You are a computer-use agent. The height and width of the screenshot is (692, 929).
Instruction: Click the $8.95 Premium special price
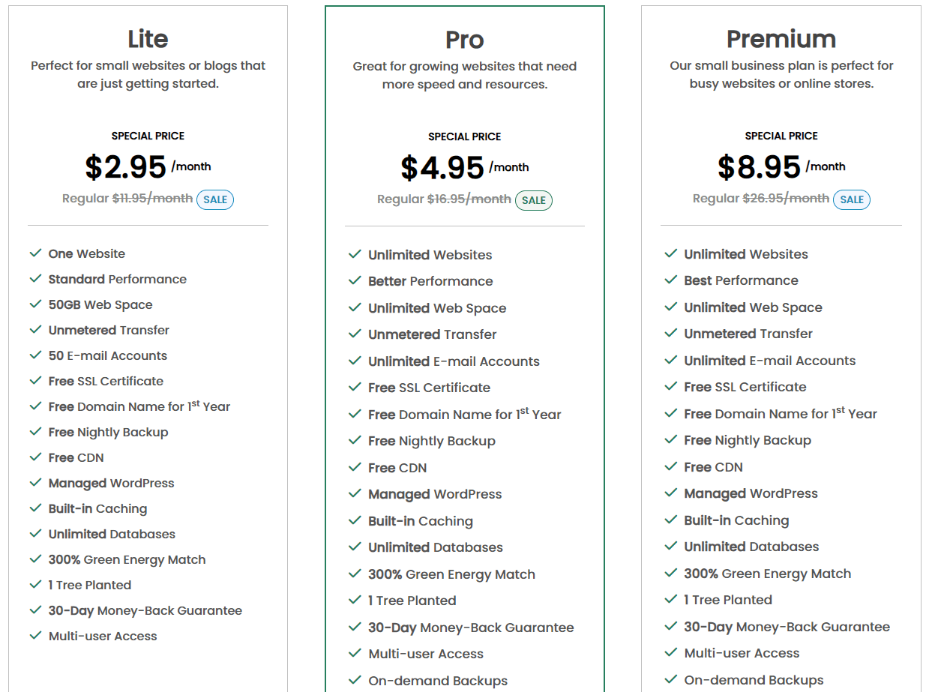click(759, 167)
